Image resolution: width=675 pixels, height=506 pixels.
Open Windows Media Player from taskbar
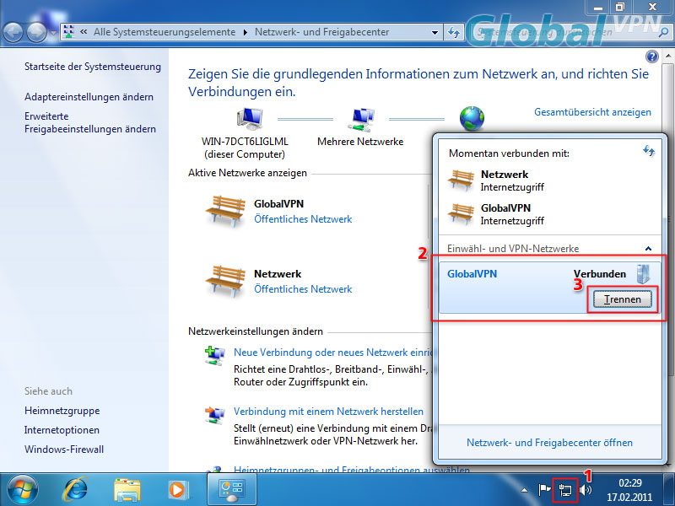tap(177, 488)
